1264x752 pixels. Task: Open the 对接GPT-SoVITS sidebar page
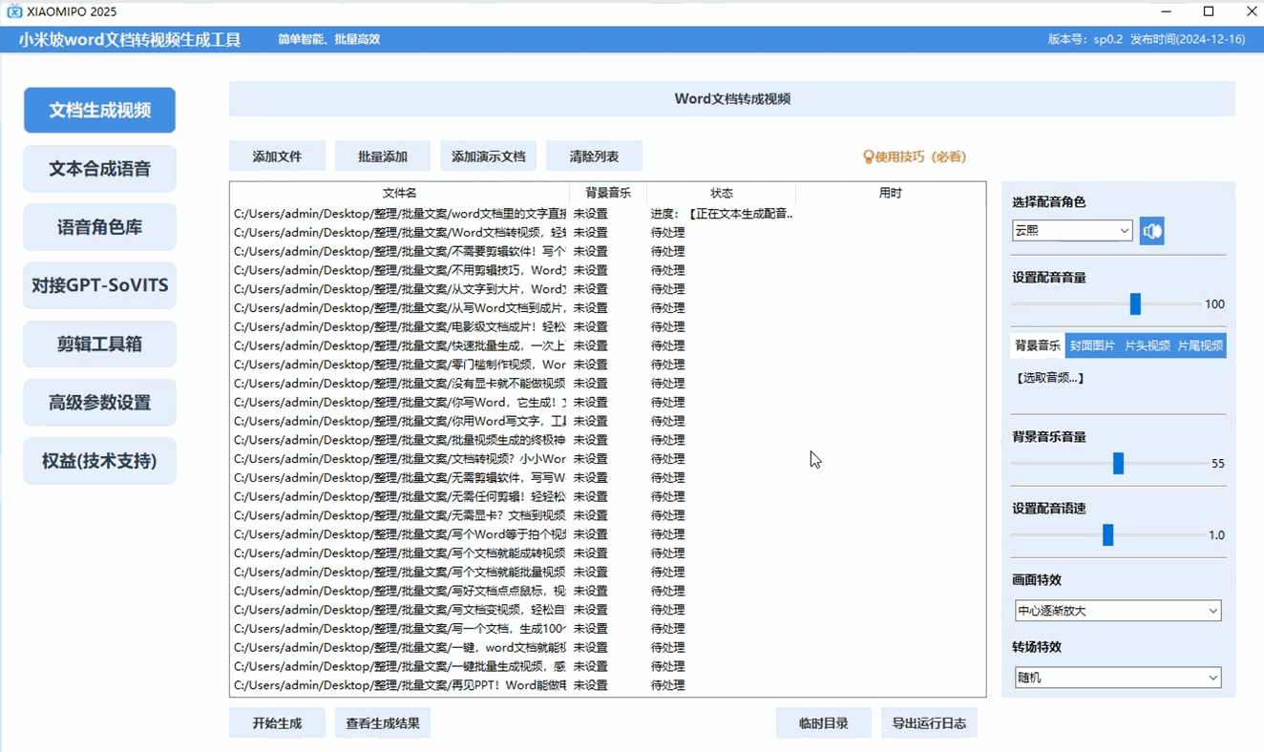[x=99, y=285]
